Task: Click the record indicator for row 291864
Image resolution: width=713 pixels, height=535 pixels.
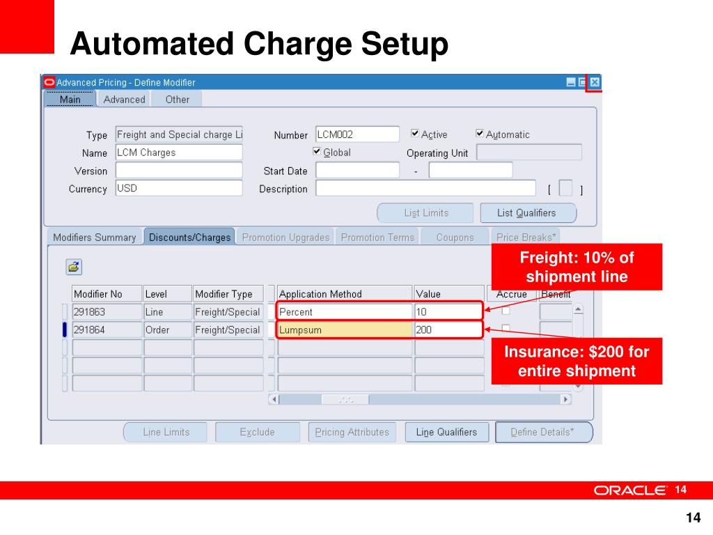Action: click(65, 329)
